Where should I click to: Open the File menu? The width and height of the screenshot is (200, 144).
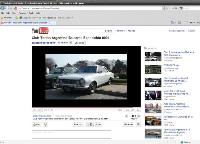[2, 13]
